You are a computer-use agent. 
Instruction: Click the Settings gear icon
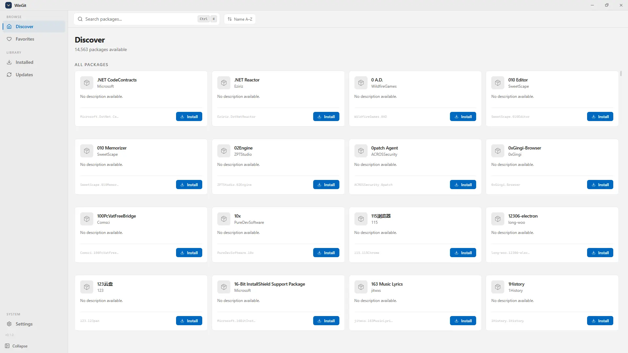(x=9, y=324)
